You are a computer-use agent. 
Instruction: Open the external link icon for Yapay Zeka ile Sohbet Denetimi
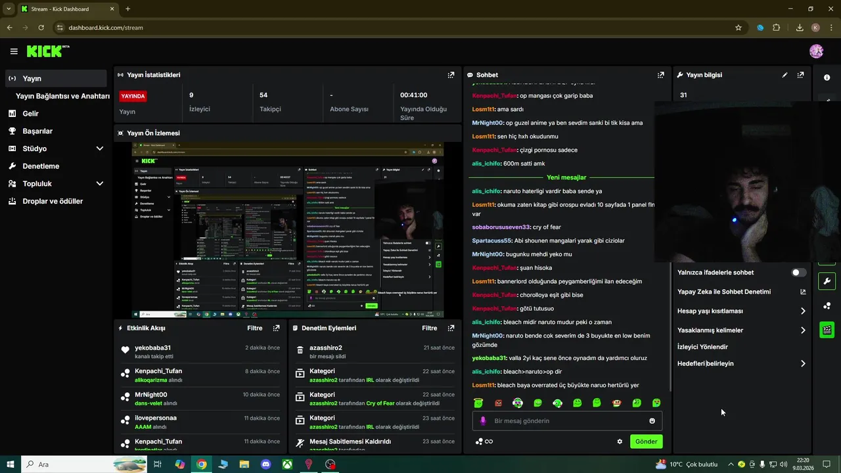(803, 292)
